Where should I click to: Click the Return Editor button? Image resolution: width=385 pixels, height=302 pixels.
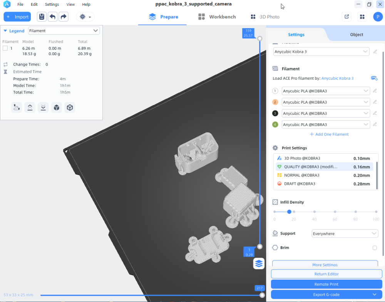click(326, 274)
